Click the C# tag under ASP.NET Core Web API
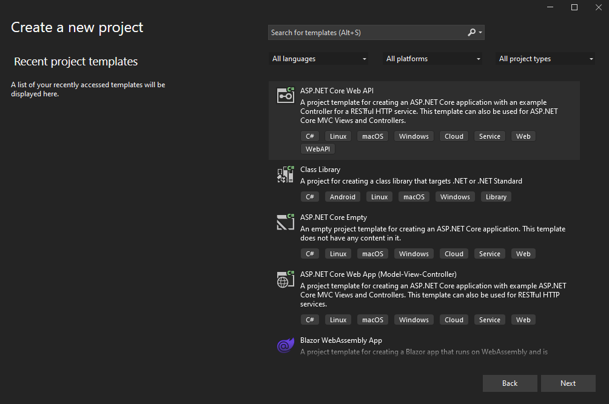The image size is (609, 404). pyautogui.click(x=310, y=136)
